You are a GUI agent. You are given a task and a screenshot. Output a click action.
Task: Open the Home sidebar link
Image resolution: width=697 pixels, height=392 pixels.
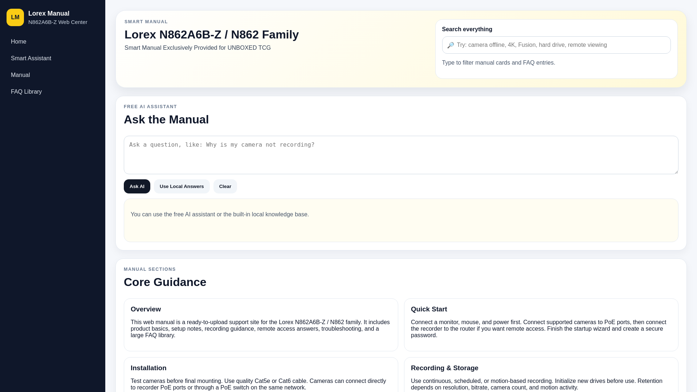tap(53, 42)
